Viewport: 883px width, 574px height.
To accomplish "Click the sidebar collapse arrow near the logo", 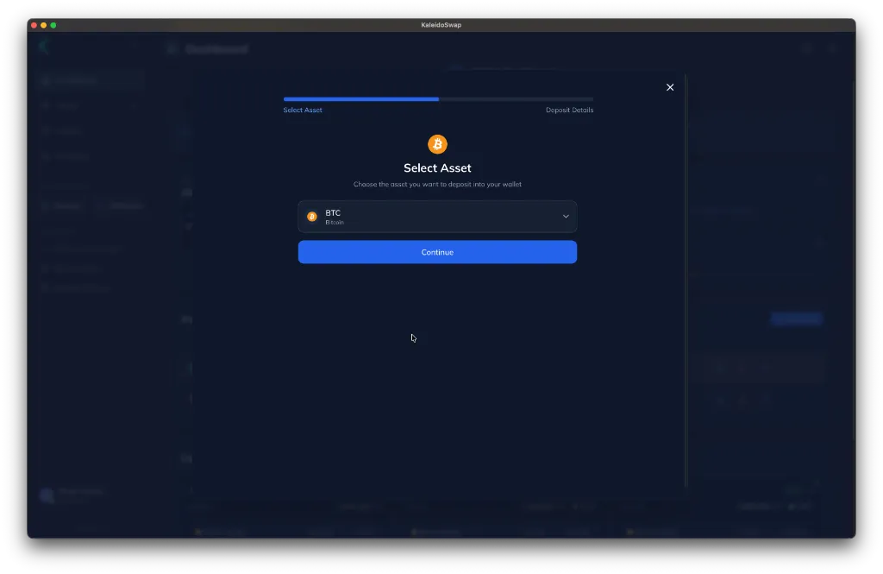I will pyautogui.click(x=135, y=46).
